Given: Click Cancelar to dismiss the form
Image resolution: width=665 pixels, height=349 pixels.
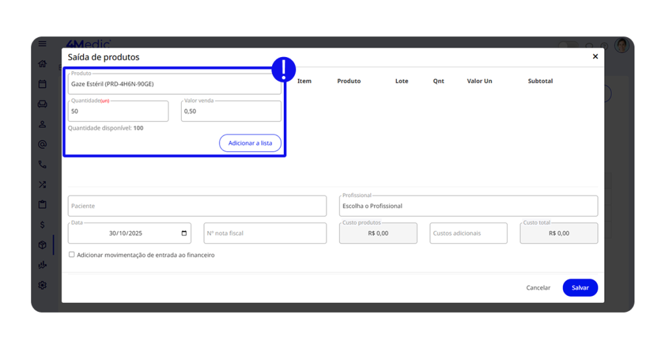Looking at the screenshot, I should click(x=538, y=288).
